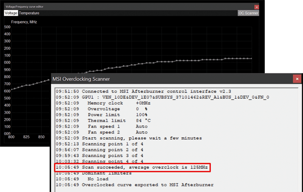Click the 'Scanning point 1 of 4' line
This screenshot has height=192, width=303.
click(x=100, y=144)
